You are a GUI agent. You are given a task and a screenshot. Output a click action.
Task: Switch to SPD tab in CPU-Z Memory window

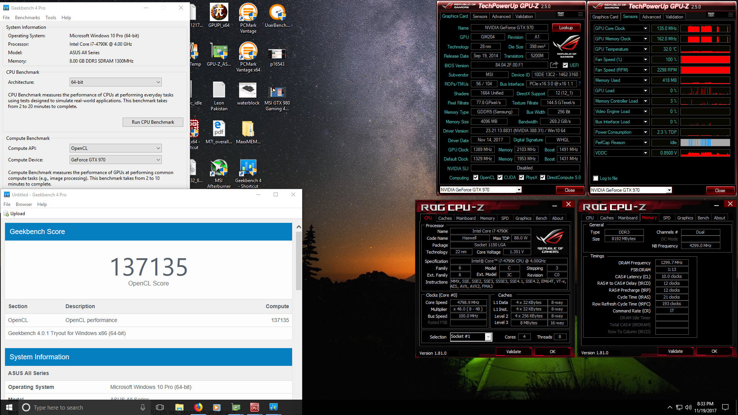click(667, 218)
